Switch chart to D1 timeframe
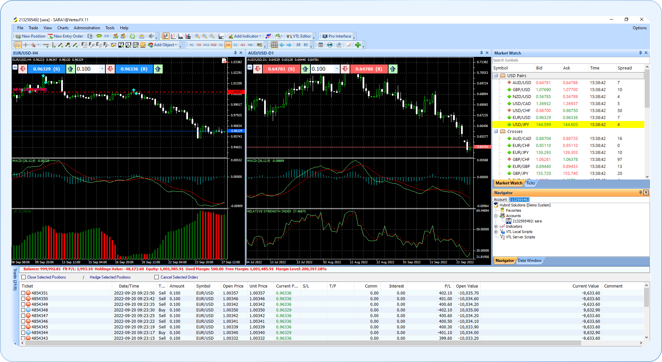The height and width of the screenshot is (362, 662). (x=236, y=45)
